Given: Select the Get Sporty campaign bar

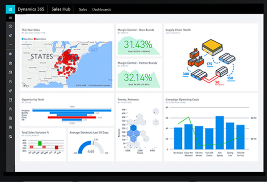Looking at the screenshot, I should point(220,133).
